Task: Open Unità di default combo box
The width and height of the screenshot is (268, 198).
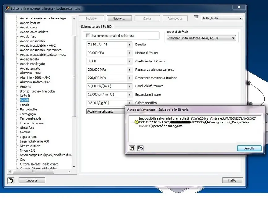Action: point(201,38)
